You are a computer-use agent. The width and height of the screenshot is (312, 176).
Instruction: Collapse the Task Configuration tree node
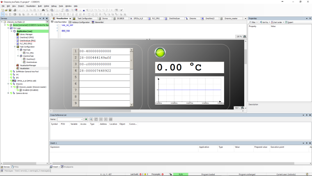click(x=15, y=47)
